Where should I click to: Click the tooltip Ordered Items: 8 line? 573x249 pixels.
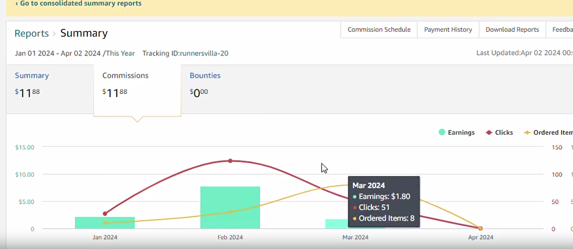(x=383, y=218)
